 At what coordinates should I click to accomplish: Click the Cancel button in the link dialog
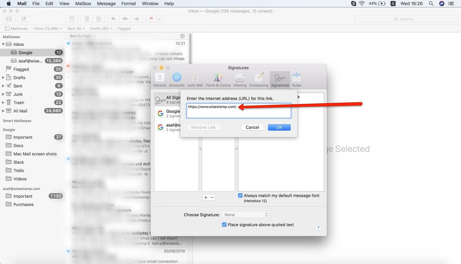(252, 127)
